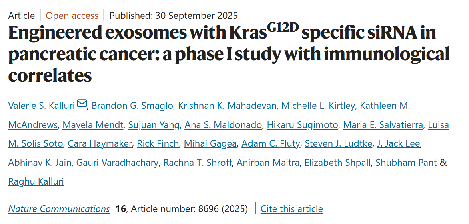The width and height of the screenshot is (469, 224).
Task: Open Cara Haymaker author info
Action: (x=100, y=143)
